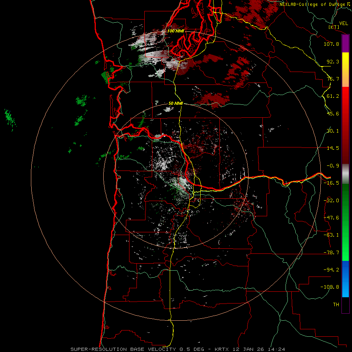The image size is (352, 352).
Task: Select the 92.3 scale value
Action: 333,61
